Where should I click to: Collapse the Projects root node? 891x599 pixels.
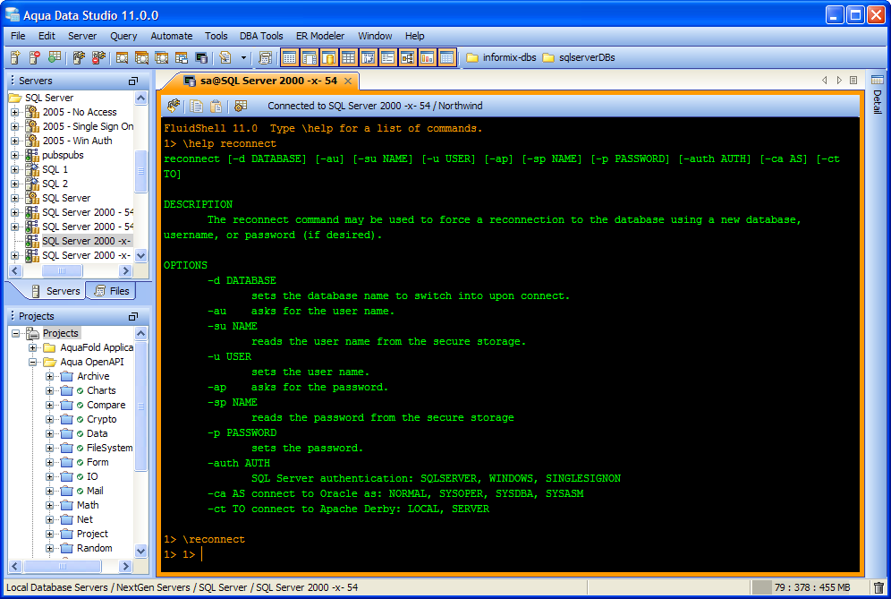[15, 333]
